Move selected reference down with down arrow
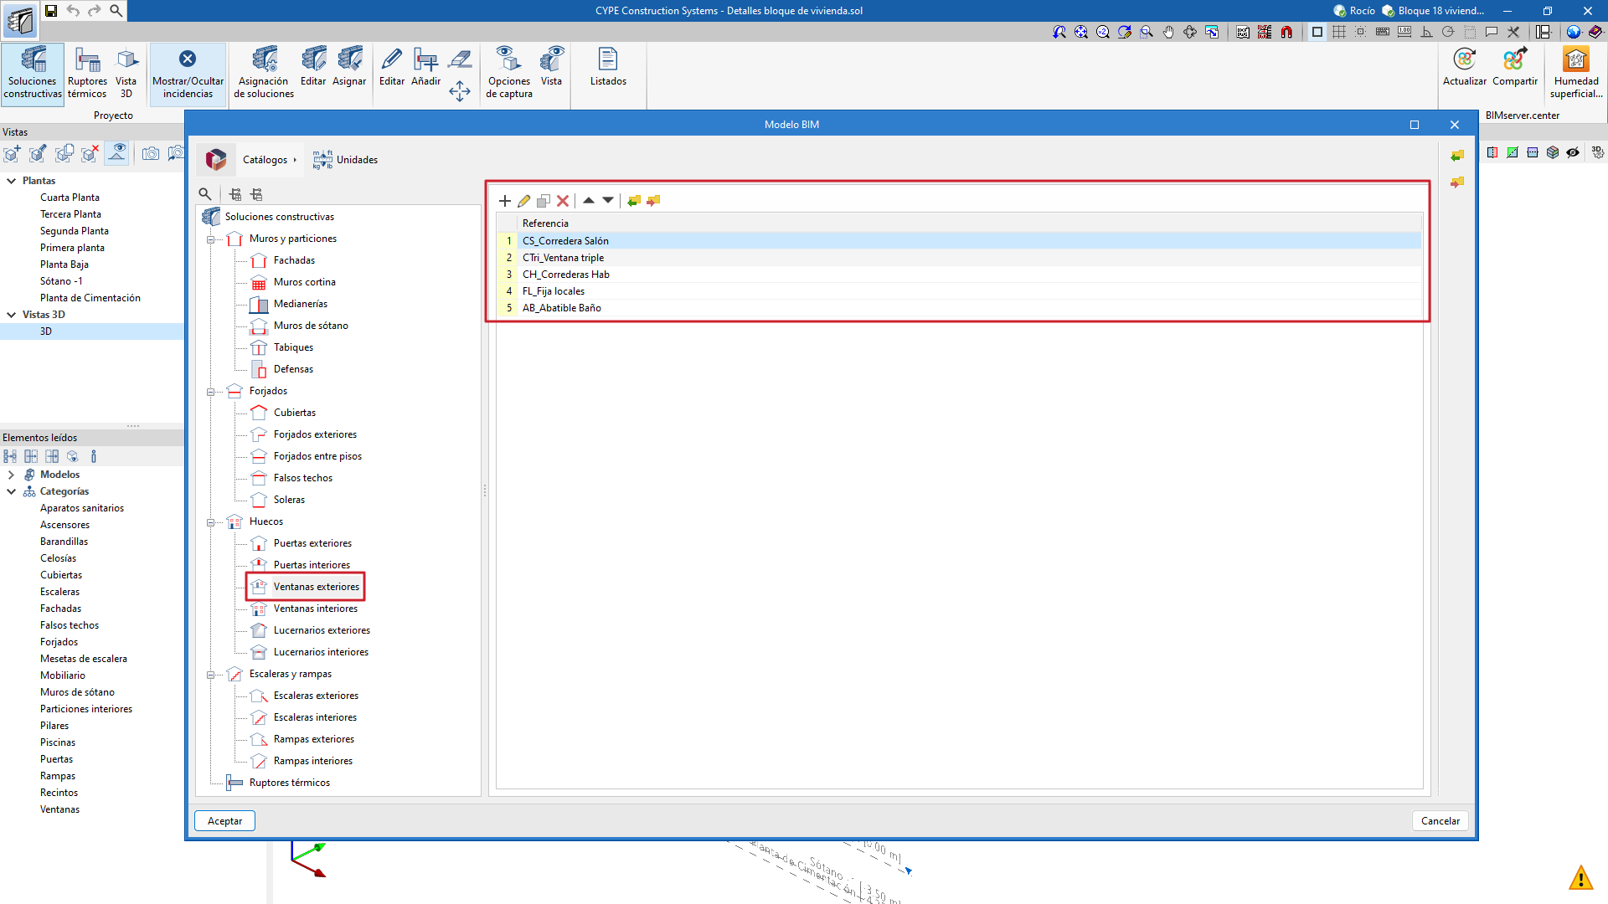Image resolution: width=1608 pixels, height=904 pixels. pyautogui.click(x=608, y=200)
